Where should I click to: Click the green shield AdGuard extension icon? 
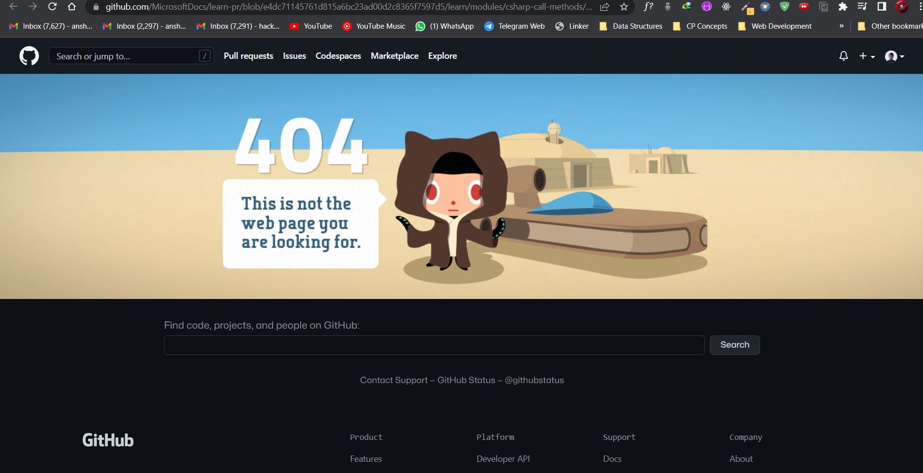tap(784, 7)
